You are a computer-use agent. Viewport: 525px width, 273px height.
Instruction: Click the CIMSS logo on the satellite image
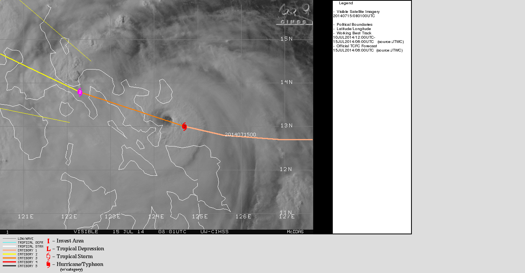point(295,14)
